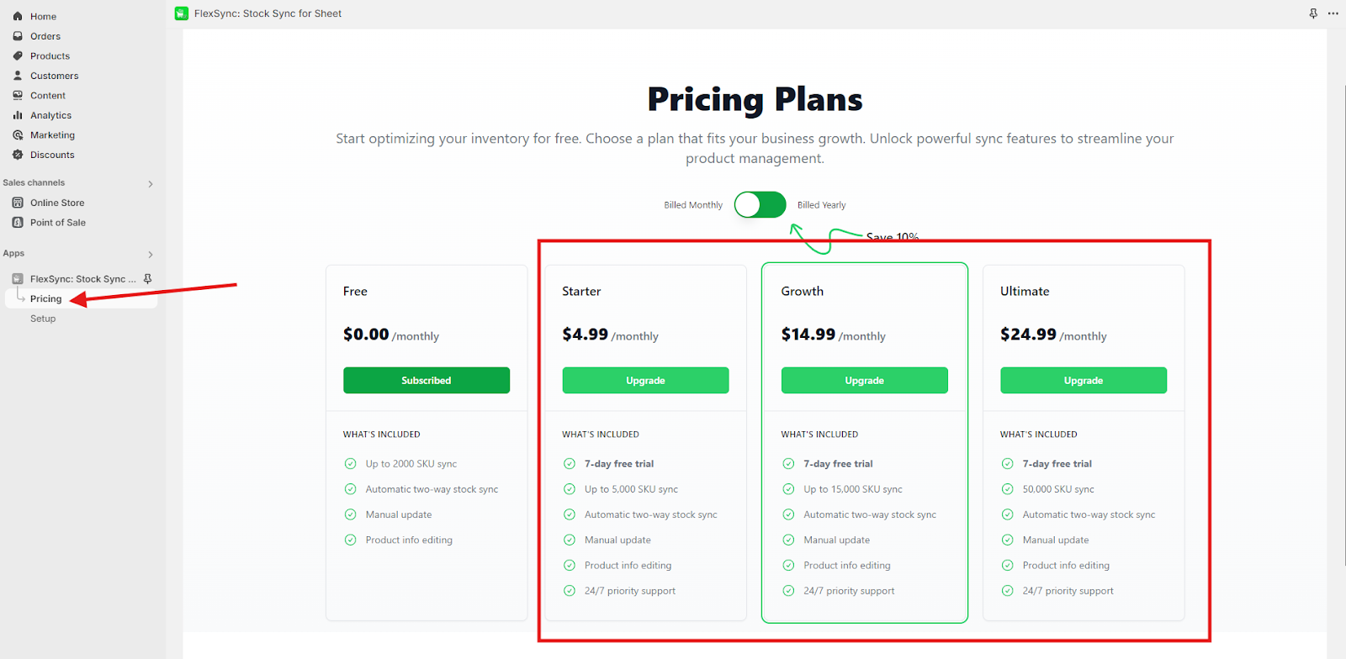Expand the Apps section chevron

click(151, 254)
